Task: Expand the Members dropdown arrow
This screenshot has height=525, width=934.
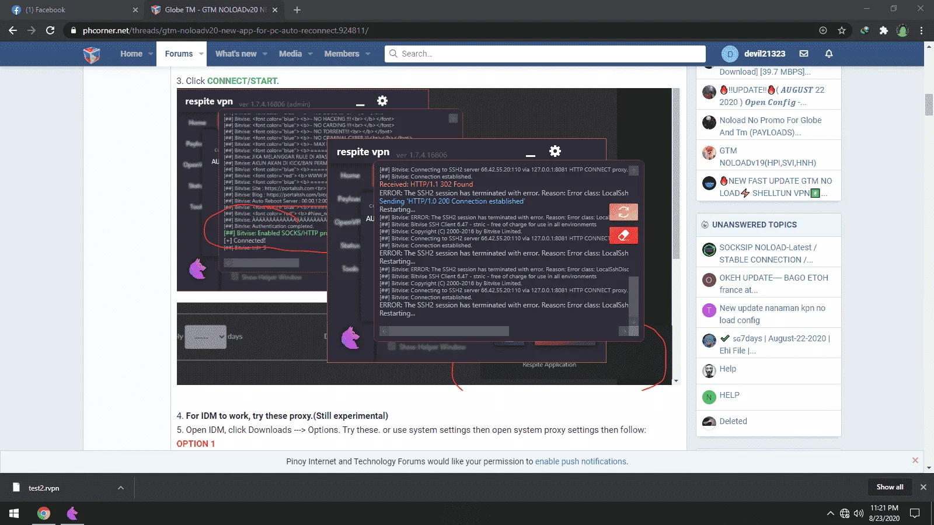Action: pyautogui.click(x=368, y=54)
